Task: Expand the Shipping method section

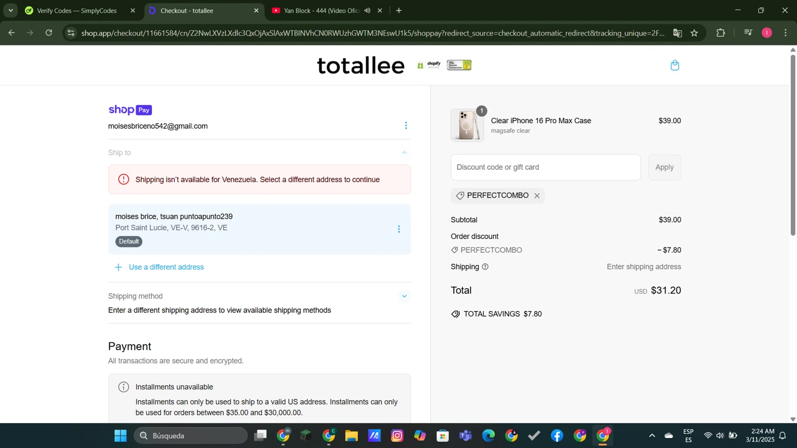Action: pyautogui.click(x=404, y=296)
